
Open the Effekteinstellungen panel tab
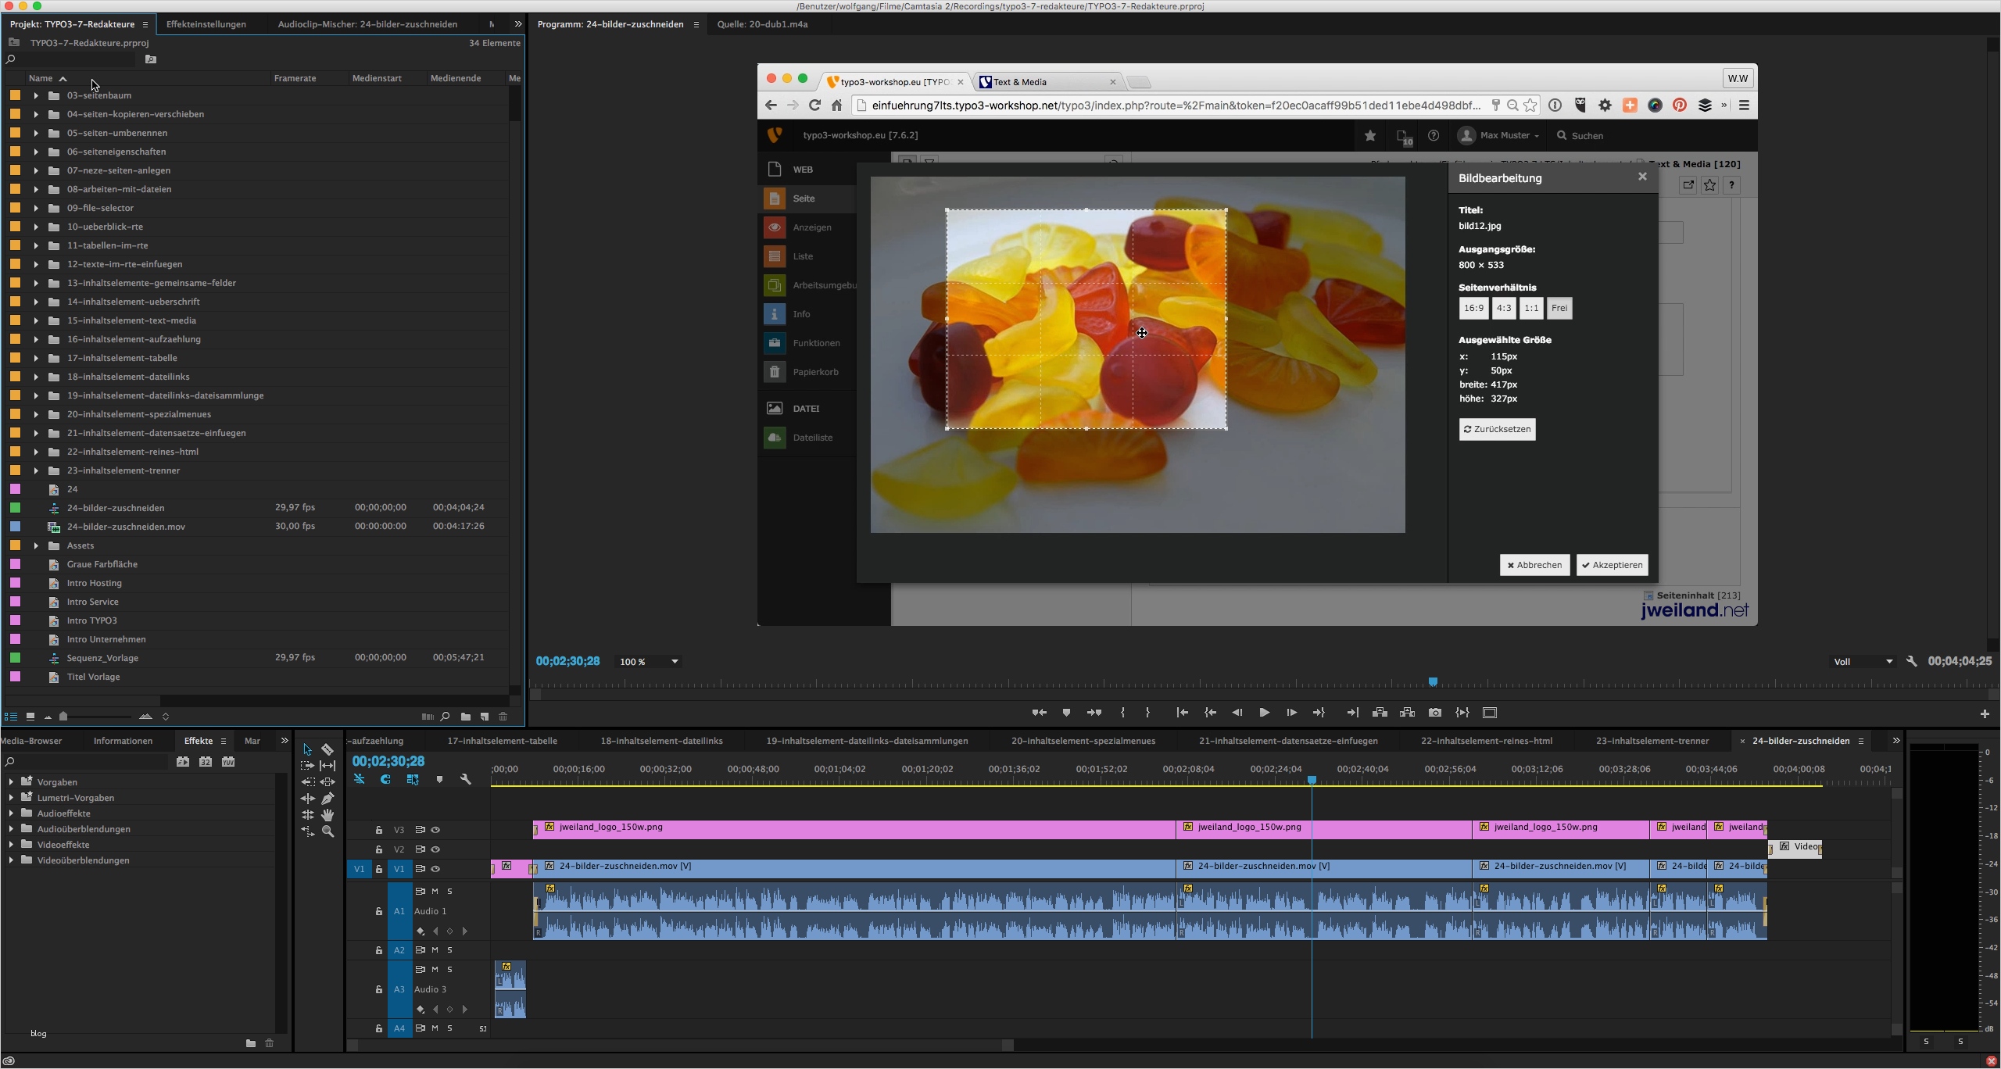(206, 24)
